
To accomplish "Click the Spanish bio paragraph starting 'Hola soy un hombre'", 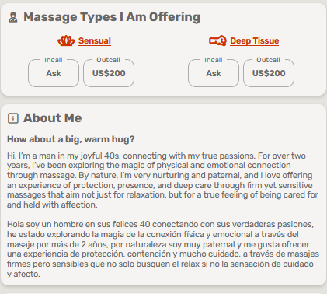I will click(163, 249).
